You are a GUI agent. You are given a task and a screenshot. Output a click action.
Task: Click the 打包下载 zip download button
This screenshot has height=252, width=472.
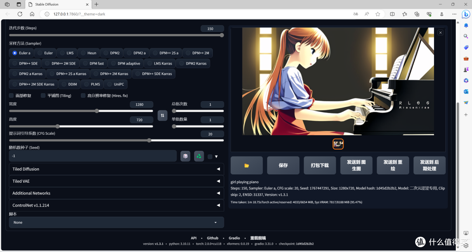pos(319,166)
